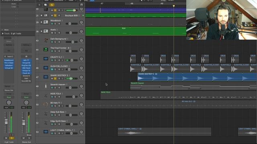Record-enable the Seventh Heaven track

pyautogui.click(x=59, y=88)
